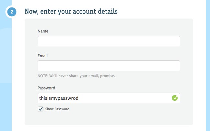This screenshot has height=131, width=210.
Task: Place cursor after 'thisismypasswrod' text
Action: (x=79, y=98)
